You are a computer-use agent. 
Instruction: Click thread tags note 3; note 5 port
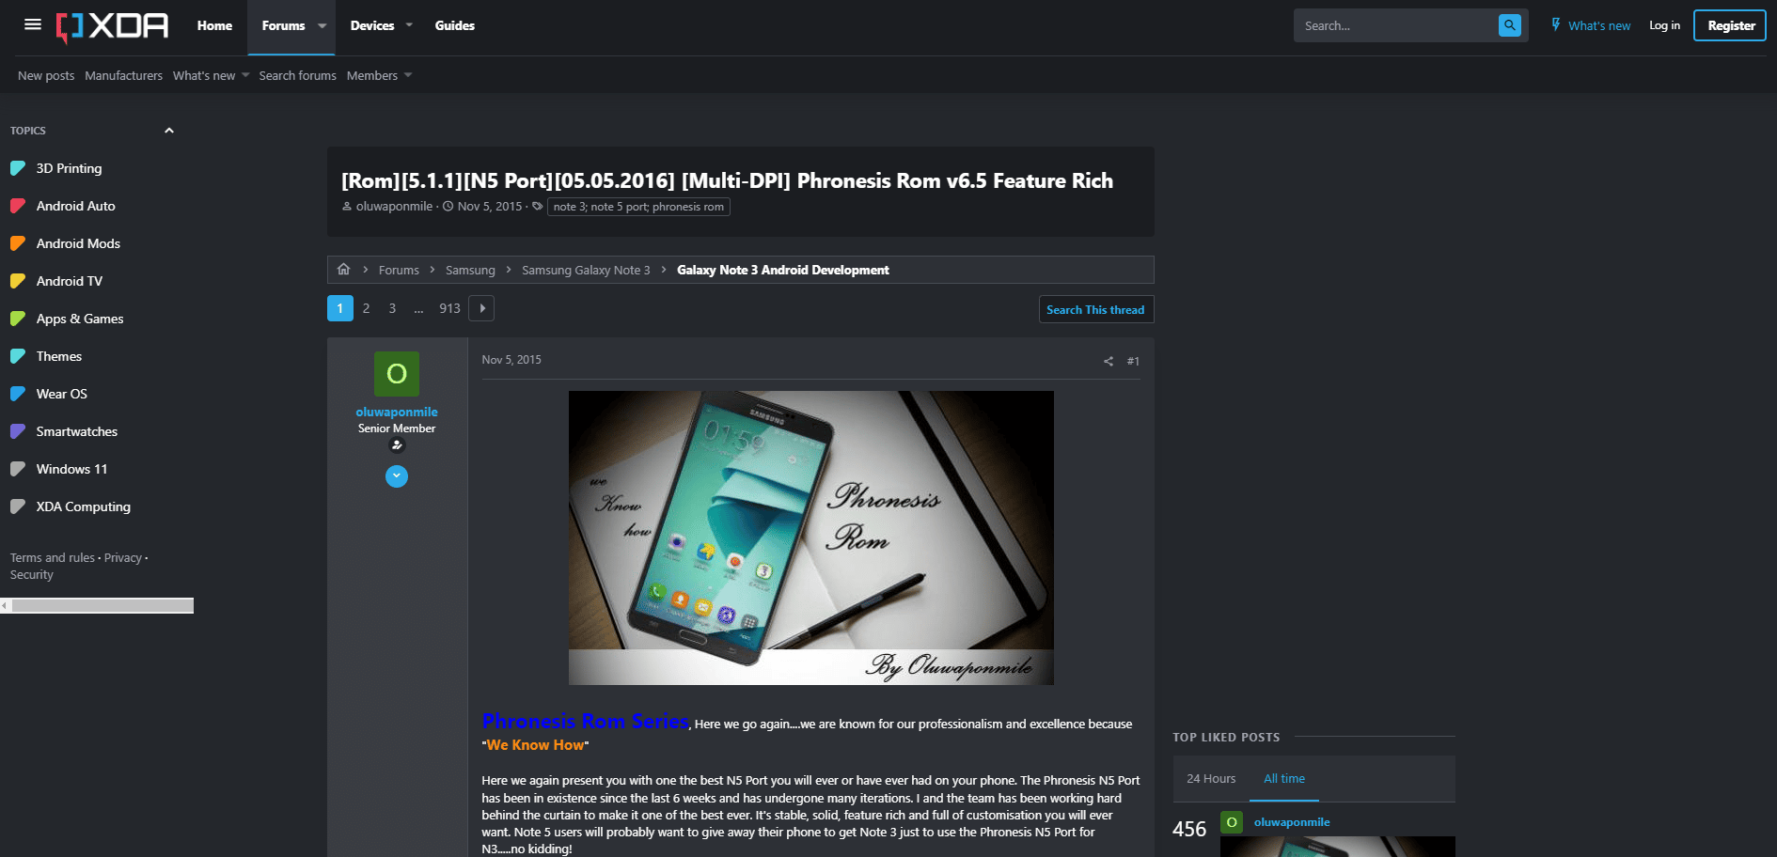pyautogui.click(x=638, y=207)
